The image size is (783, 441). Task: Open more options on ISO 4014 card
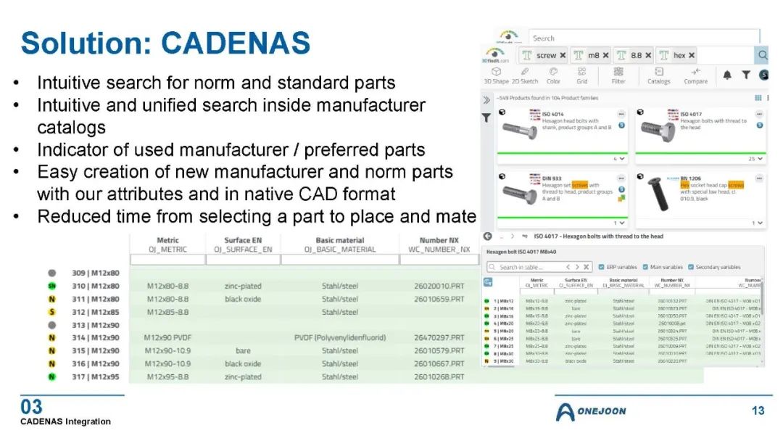pos(621,114)
